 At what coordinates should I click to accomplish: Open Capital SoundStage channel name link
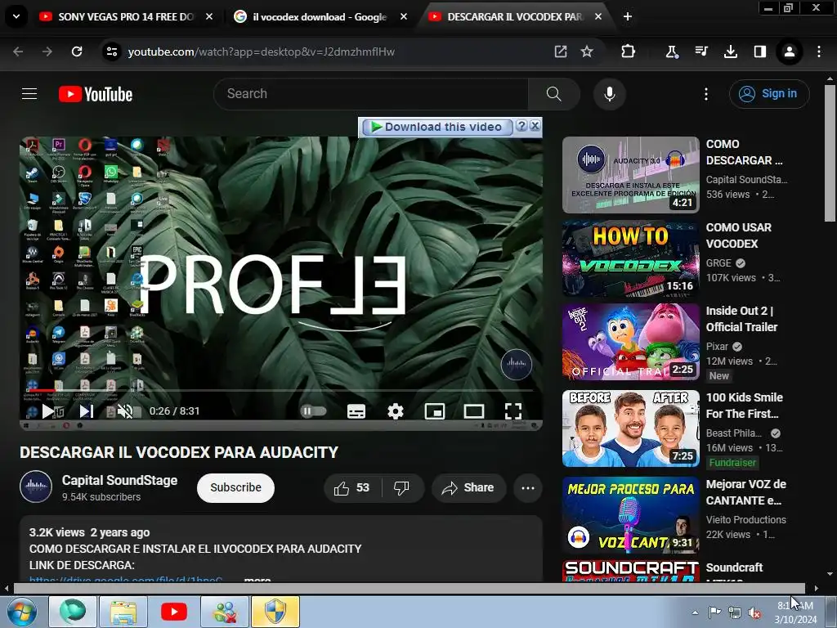coord(119,480)
